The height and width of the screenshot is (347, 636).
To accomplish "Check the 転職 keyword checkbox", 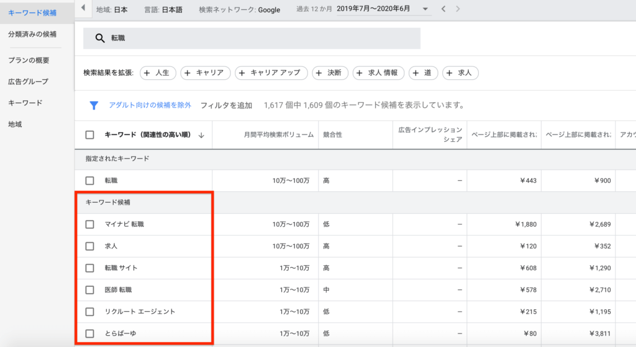I will tap(89, 181).
